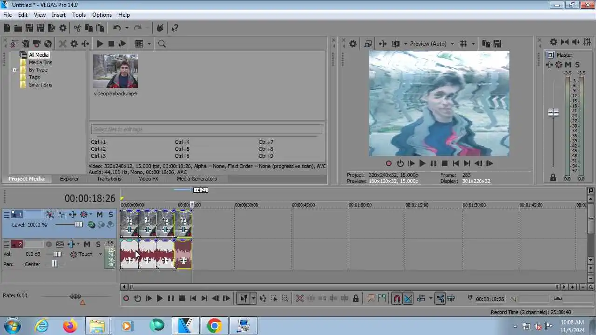Toggle Automatic Crossfades button
Screen dimensions: 596x335
pyautogui.click(x=408, y=299)
